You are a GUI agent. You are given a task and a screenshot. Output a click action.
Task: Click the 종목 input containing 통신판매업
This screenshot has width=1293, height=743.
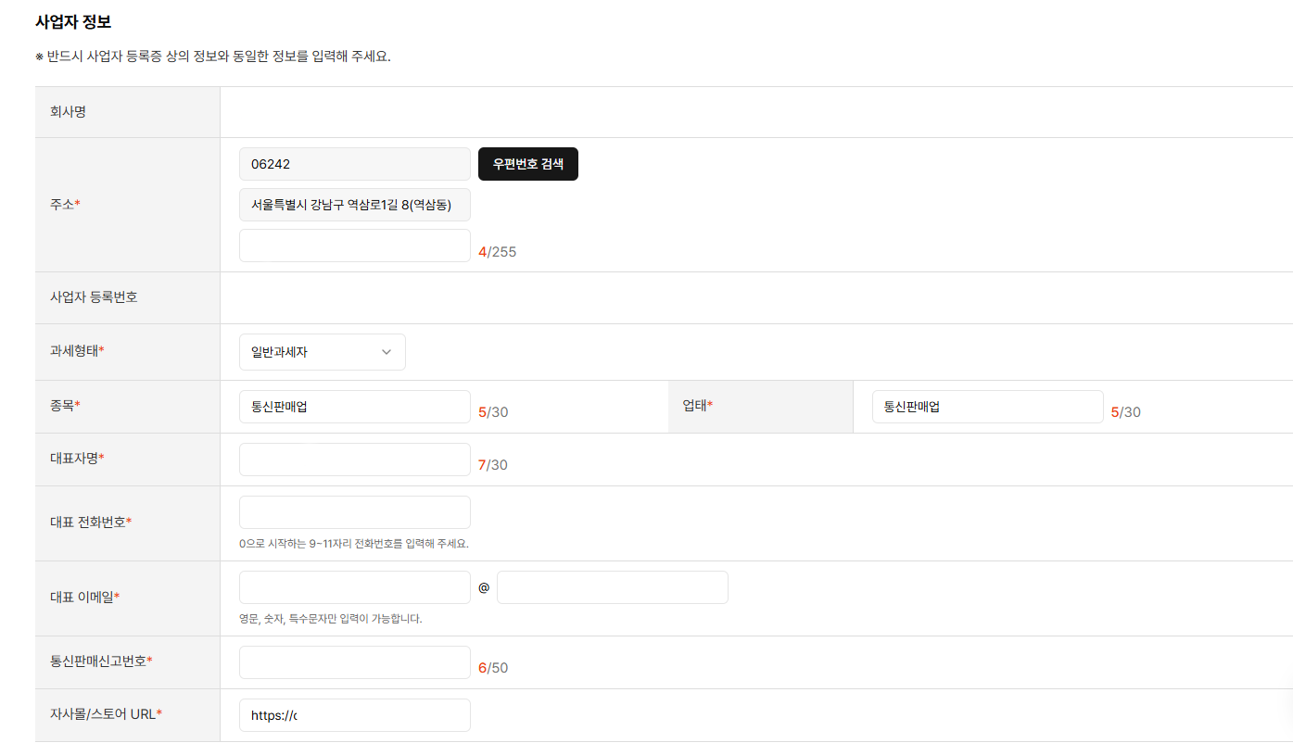(x=354, y=407)
